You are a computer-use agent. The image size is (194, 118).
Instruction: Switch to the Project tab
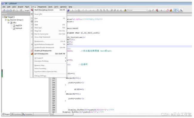(x=6, y=114)
